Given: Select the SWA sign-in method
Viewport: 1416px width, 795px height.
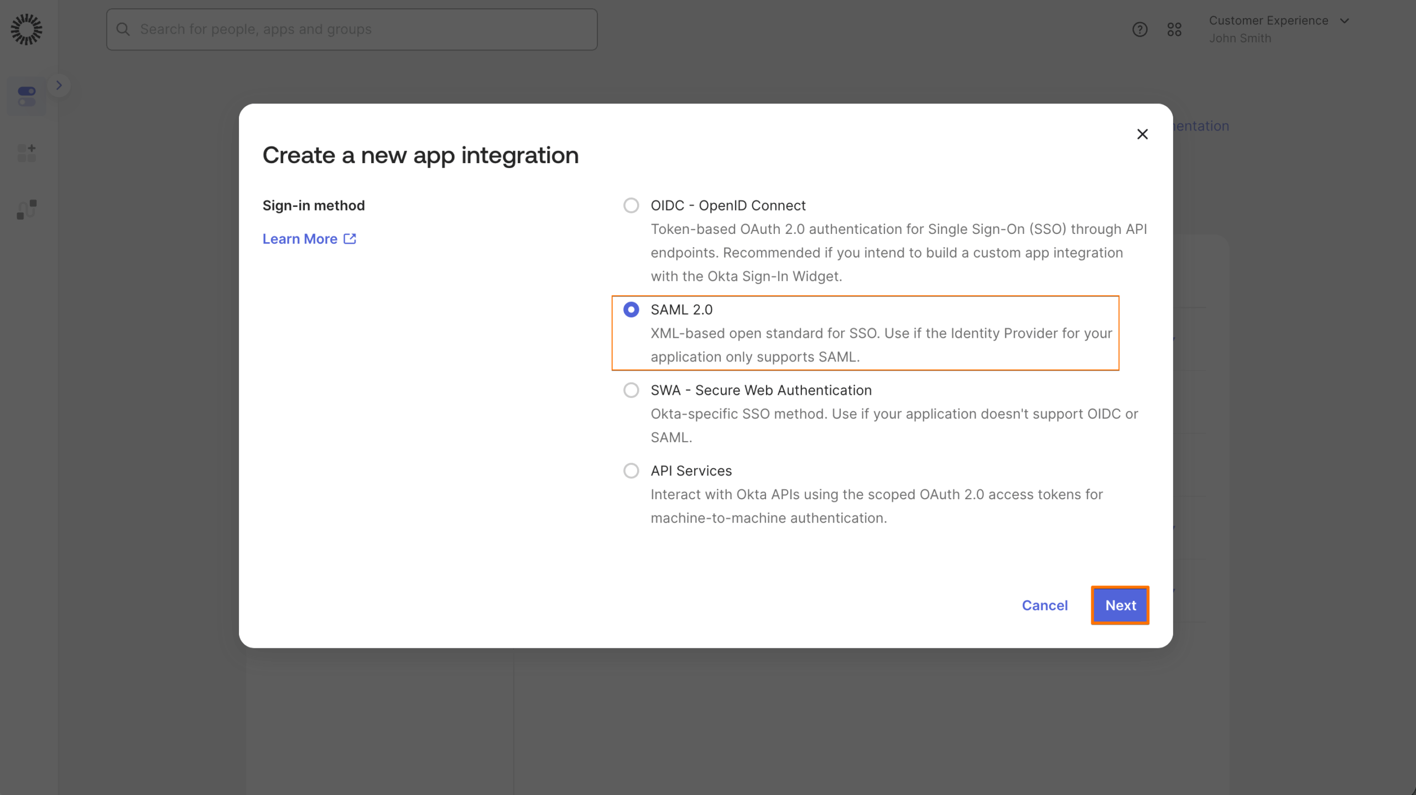Looking at the screenshot, I should (631, 390).
